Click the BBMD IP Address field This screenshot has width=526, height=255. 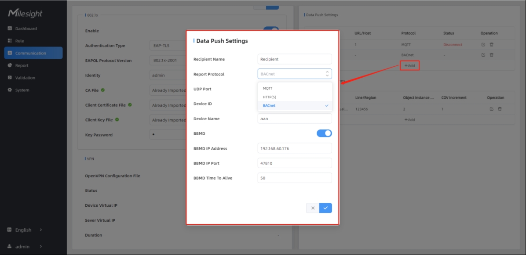pyautogui.click(x=295, y=148)
